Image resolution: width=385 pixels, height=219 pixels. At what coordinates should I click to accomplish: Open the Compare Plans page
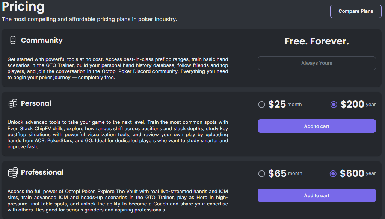coord(355,11)
